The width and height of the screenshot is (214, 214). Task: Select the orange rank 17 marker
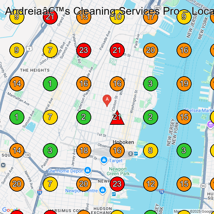150,17
